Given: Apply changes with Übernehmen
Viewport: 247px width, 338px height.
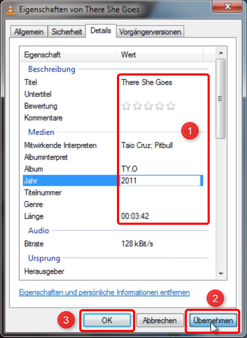Looking at the screenshot, I should [213, 320].
